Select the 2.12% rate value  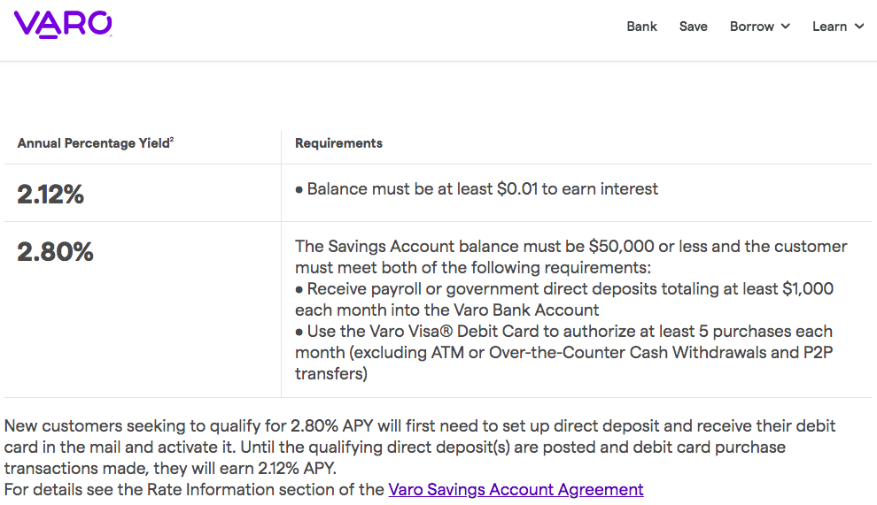coord(50,195)
